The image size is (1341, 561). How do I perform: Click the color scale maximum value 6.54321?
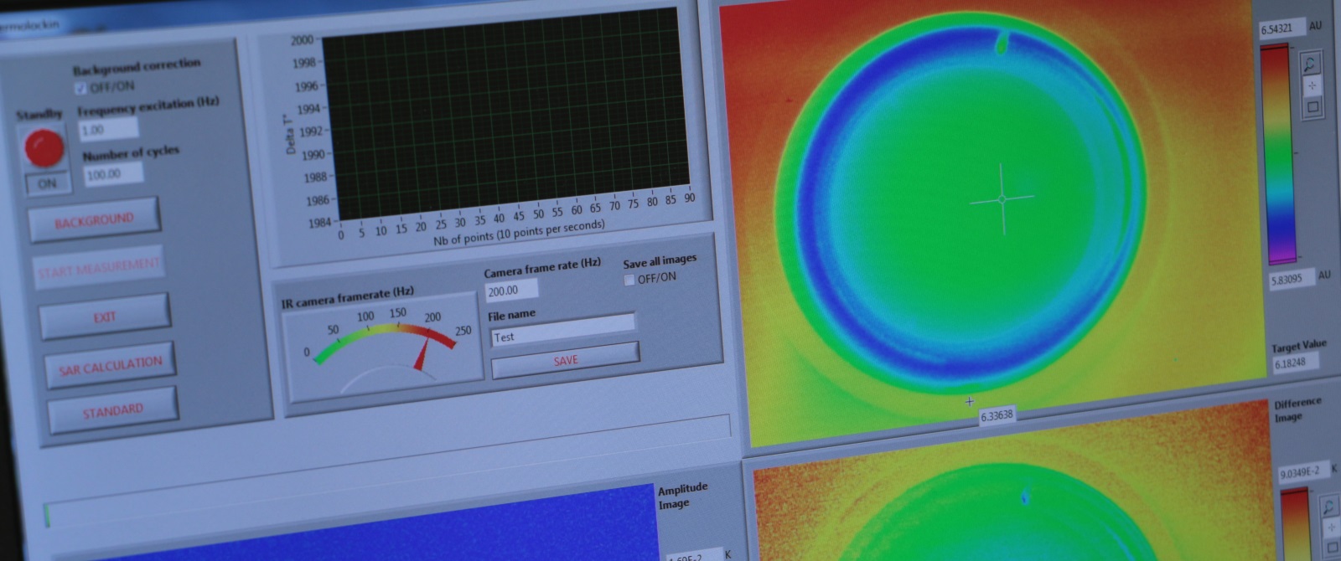[1282, 28]
